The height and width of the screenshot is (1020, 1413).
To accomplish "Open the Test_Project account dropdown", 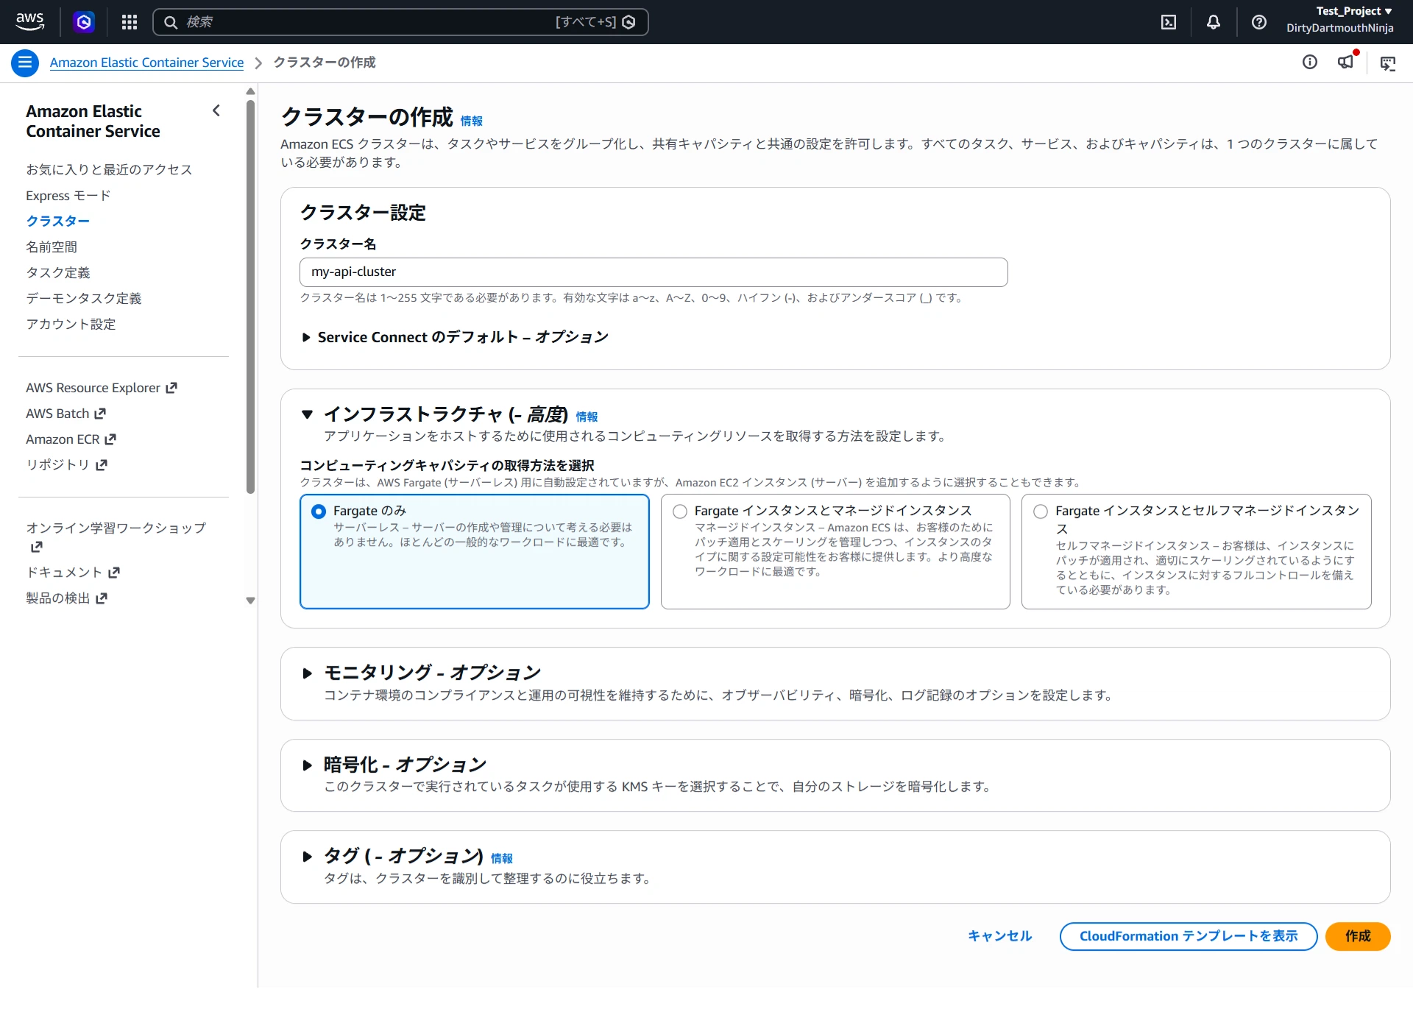I will [x=1353, y=11].
